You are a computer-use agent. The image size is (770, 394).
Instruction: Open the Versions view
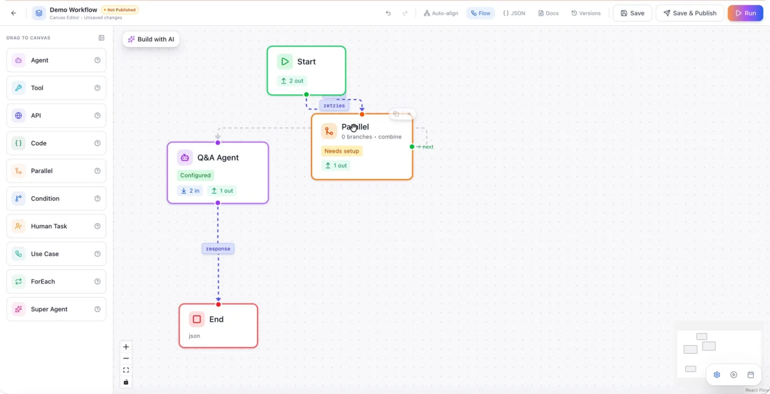[x=586, y=13]
